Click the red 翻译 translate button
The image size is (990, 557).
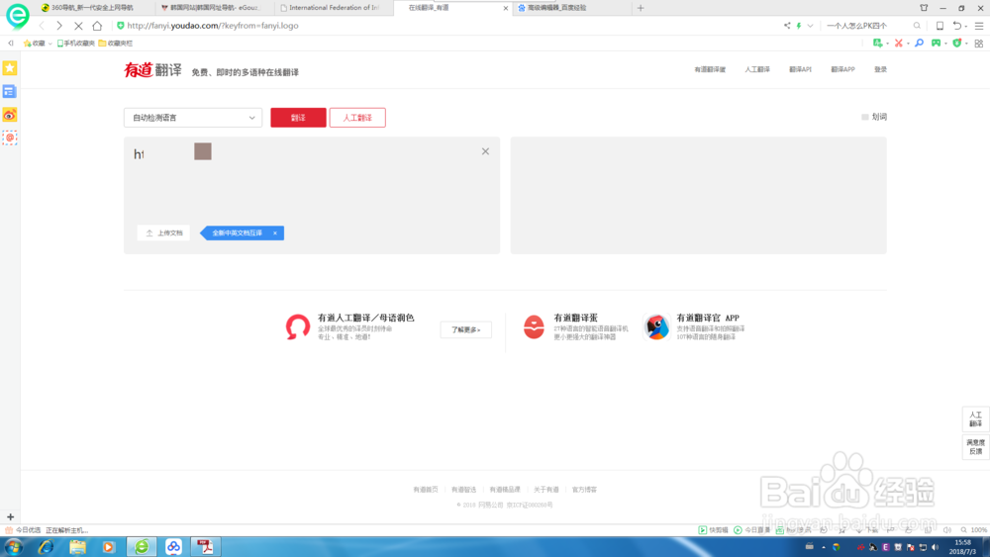pos(298,118)
